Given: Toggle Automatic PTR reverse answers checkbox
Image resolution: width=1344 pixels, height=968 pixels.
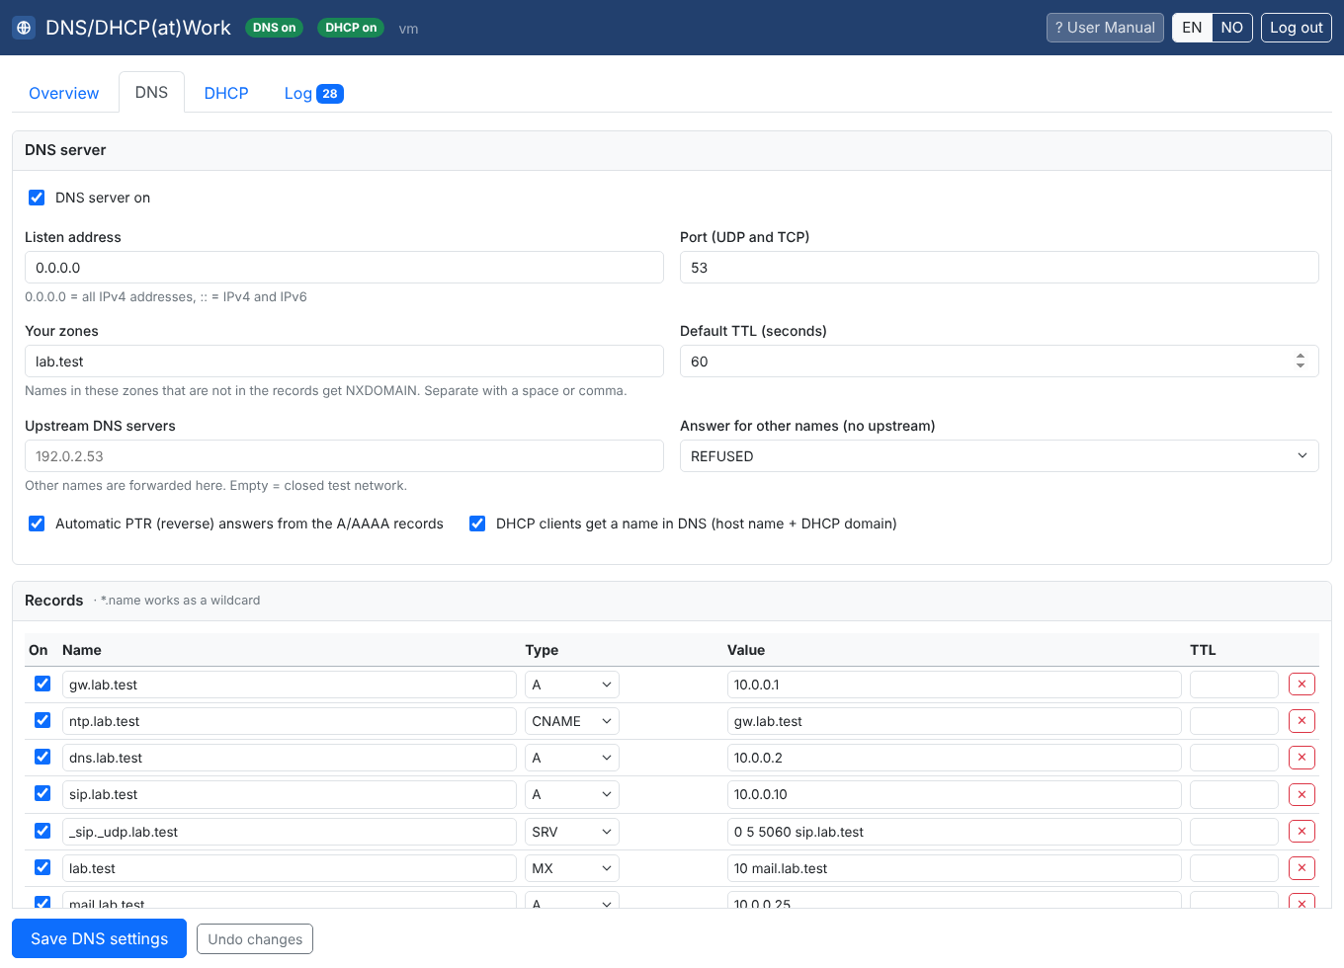Looking at the screenshot, I should click(37, 524).
